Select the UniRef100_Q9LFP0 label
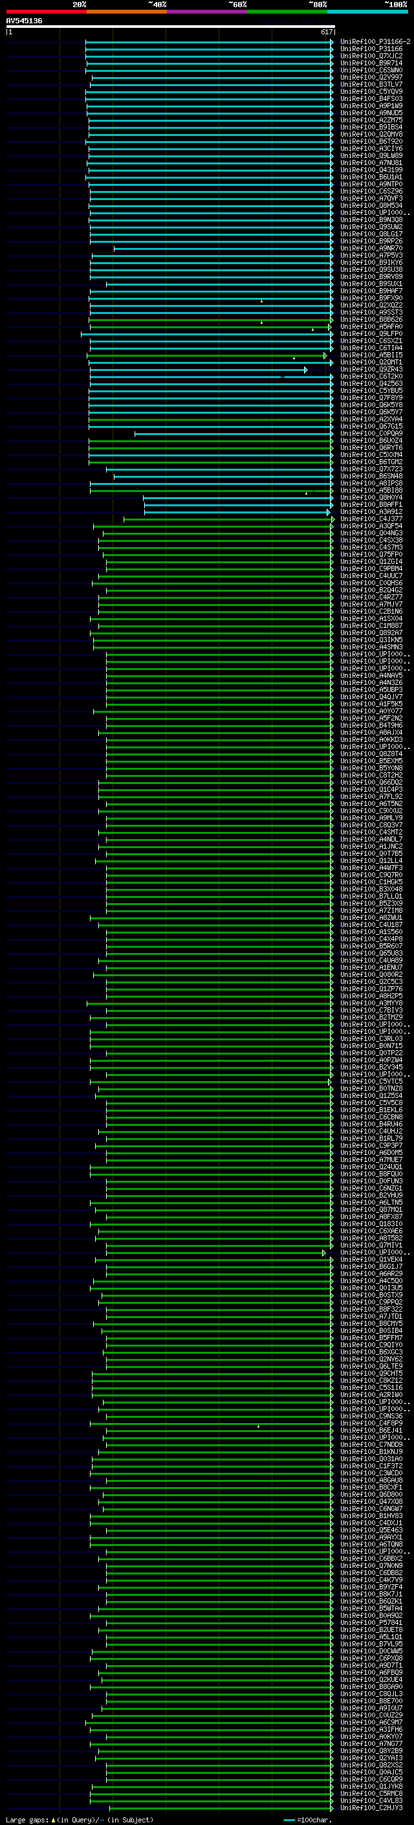The width and height of the screenshot is (414, 1825). (371, 333)
